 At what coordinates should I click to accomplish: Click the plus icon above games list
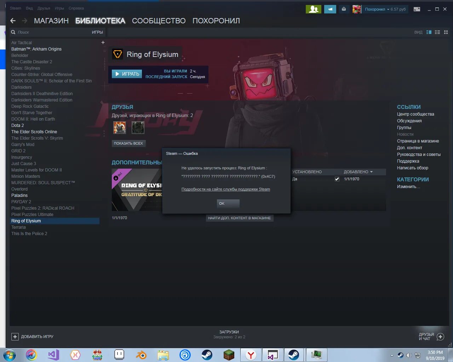(103, 42)
